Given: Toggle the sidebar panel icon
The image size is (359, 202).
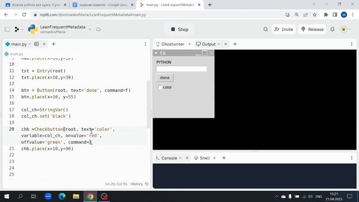Looking at the screenshot, I should (x=7, y=29).
